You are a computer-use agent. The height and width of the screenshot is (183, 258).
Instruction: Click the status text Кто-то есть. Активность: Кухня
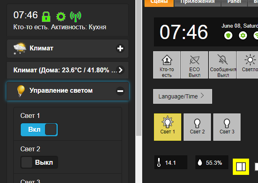[60, 27]
